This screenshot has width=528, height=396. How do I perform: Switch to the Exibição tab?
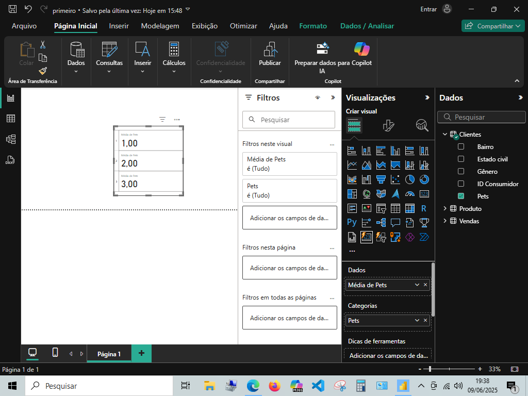click(x=204, y=26)
